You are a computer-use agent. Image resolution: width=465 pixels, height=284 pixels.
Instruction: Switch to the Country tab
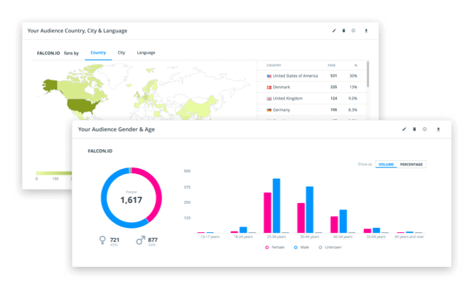click(x=98, y=53)
